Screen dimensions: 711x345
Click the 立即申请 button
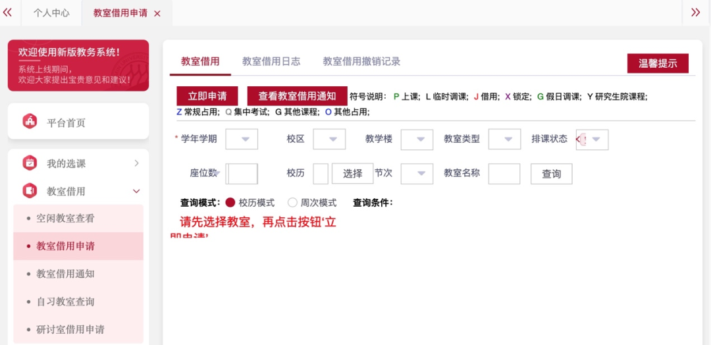point(207,96)
